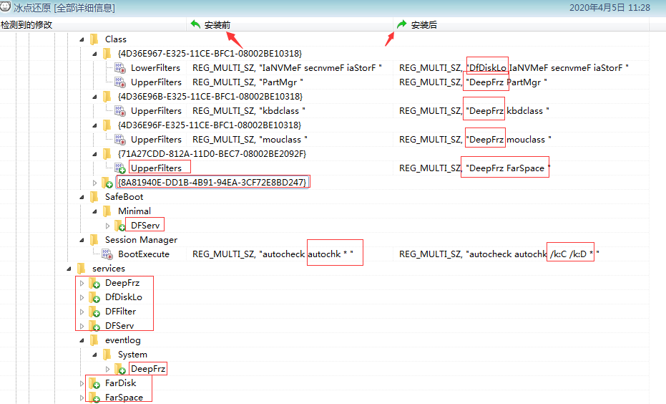Click the folder icon of {4D36E96B-E325-11CE-BFC1-08002BE10318}
Viewport: 666px width, 404px height.
coord(107,97)
